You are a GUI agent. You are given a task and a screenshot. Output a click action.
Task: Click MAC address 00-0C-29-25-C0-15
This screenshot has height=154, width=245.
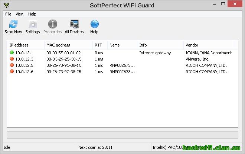pos(64,59)
